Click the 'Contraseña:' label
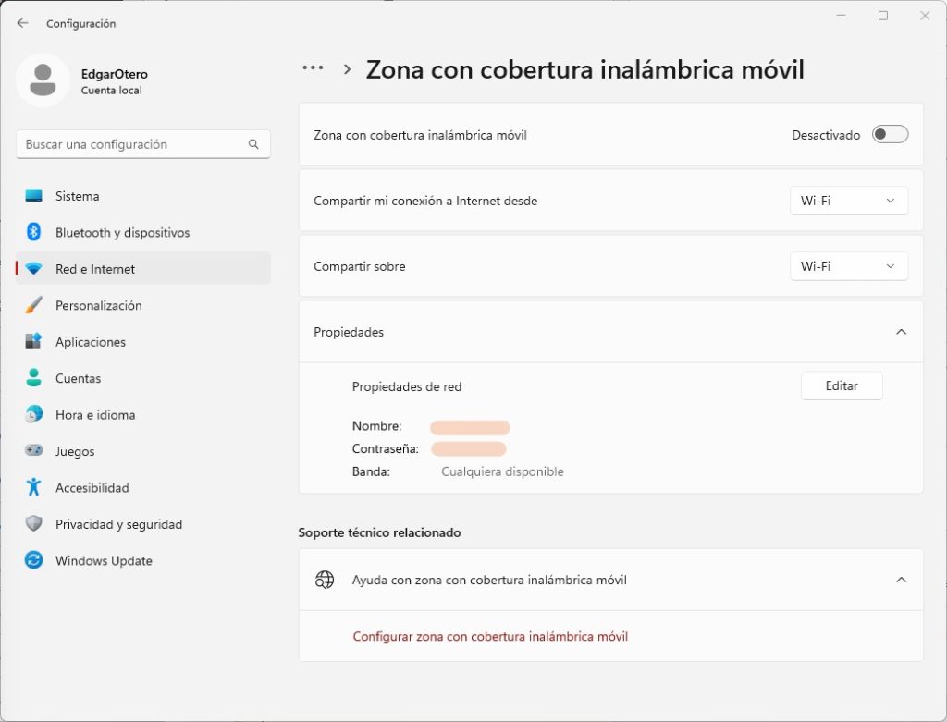The width and height of the screenshot is (947, 722). [386, 448]
